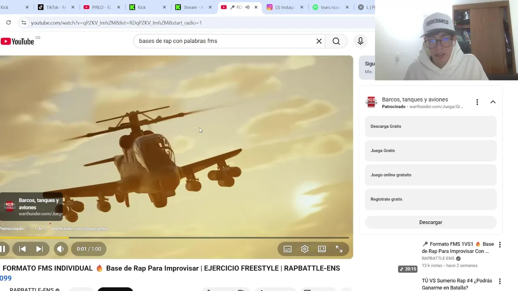The height and width of the screenshot is (291, 518).
Task: Click the 0:01 / 1:00 time display
Action: [x=89, y=249]
